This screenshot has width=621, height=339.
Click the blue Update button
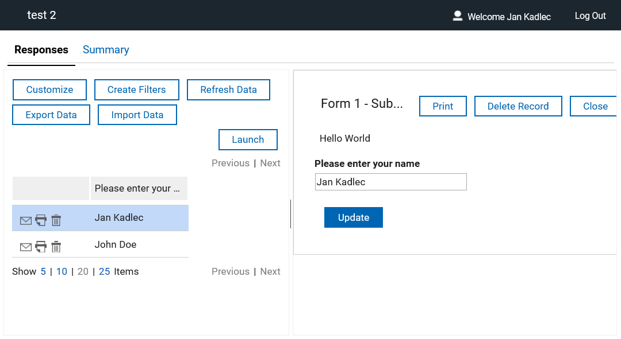353,217
